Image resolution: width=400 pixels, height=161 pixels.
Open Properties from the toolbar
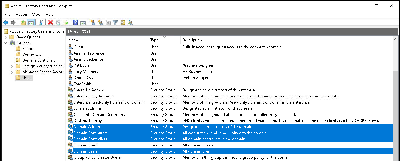[58, 22]
